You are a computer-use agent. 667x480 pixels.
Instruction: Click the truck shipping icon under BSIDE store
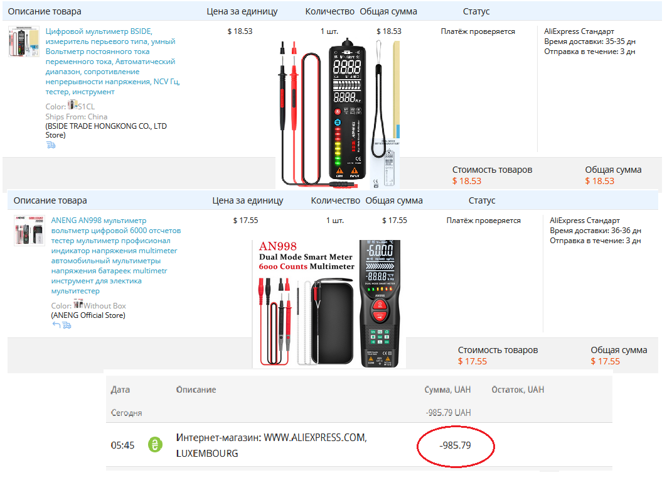pos(51,145)
